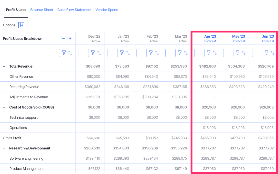Image resolution: width=278 pixels, height=174 pixels.
Task: Collapse the Total Revenue row group
Action: (x=5, y=66)
